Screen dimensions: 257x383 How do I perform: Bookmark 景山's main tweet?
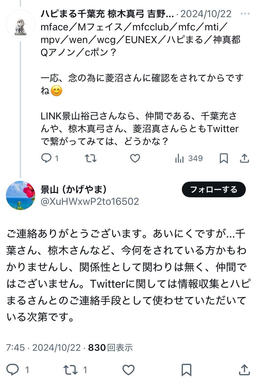pyautogui.click(x=186, y=370)
